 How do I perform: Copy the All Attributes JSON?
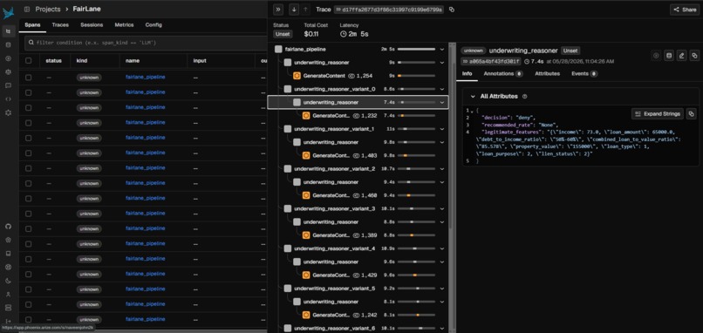point(692,114)
